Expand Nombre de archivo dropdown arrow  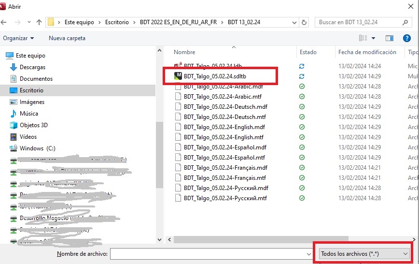click(308, 254)
